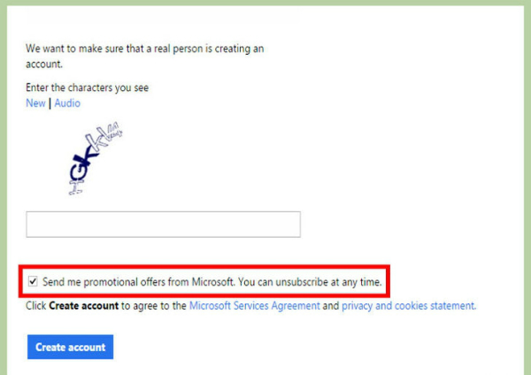Place cursor in the character entry box

click(163, 225)
